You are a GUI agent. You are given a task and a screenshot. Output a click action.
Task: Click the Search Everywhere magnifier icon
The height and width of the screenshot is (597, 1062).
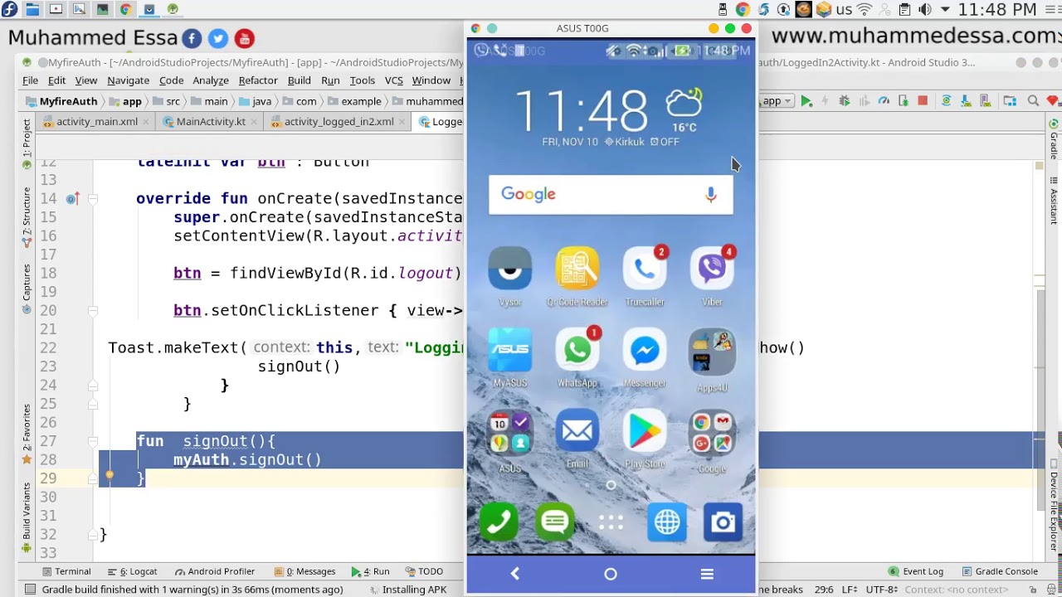click(1033, 101)
